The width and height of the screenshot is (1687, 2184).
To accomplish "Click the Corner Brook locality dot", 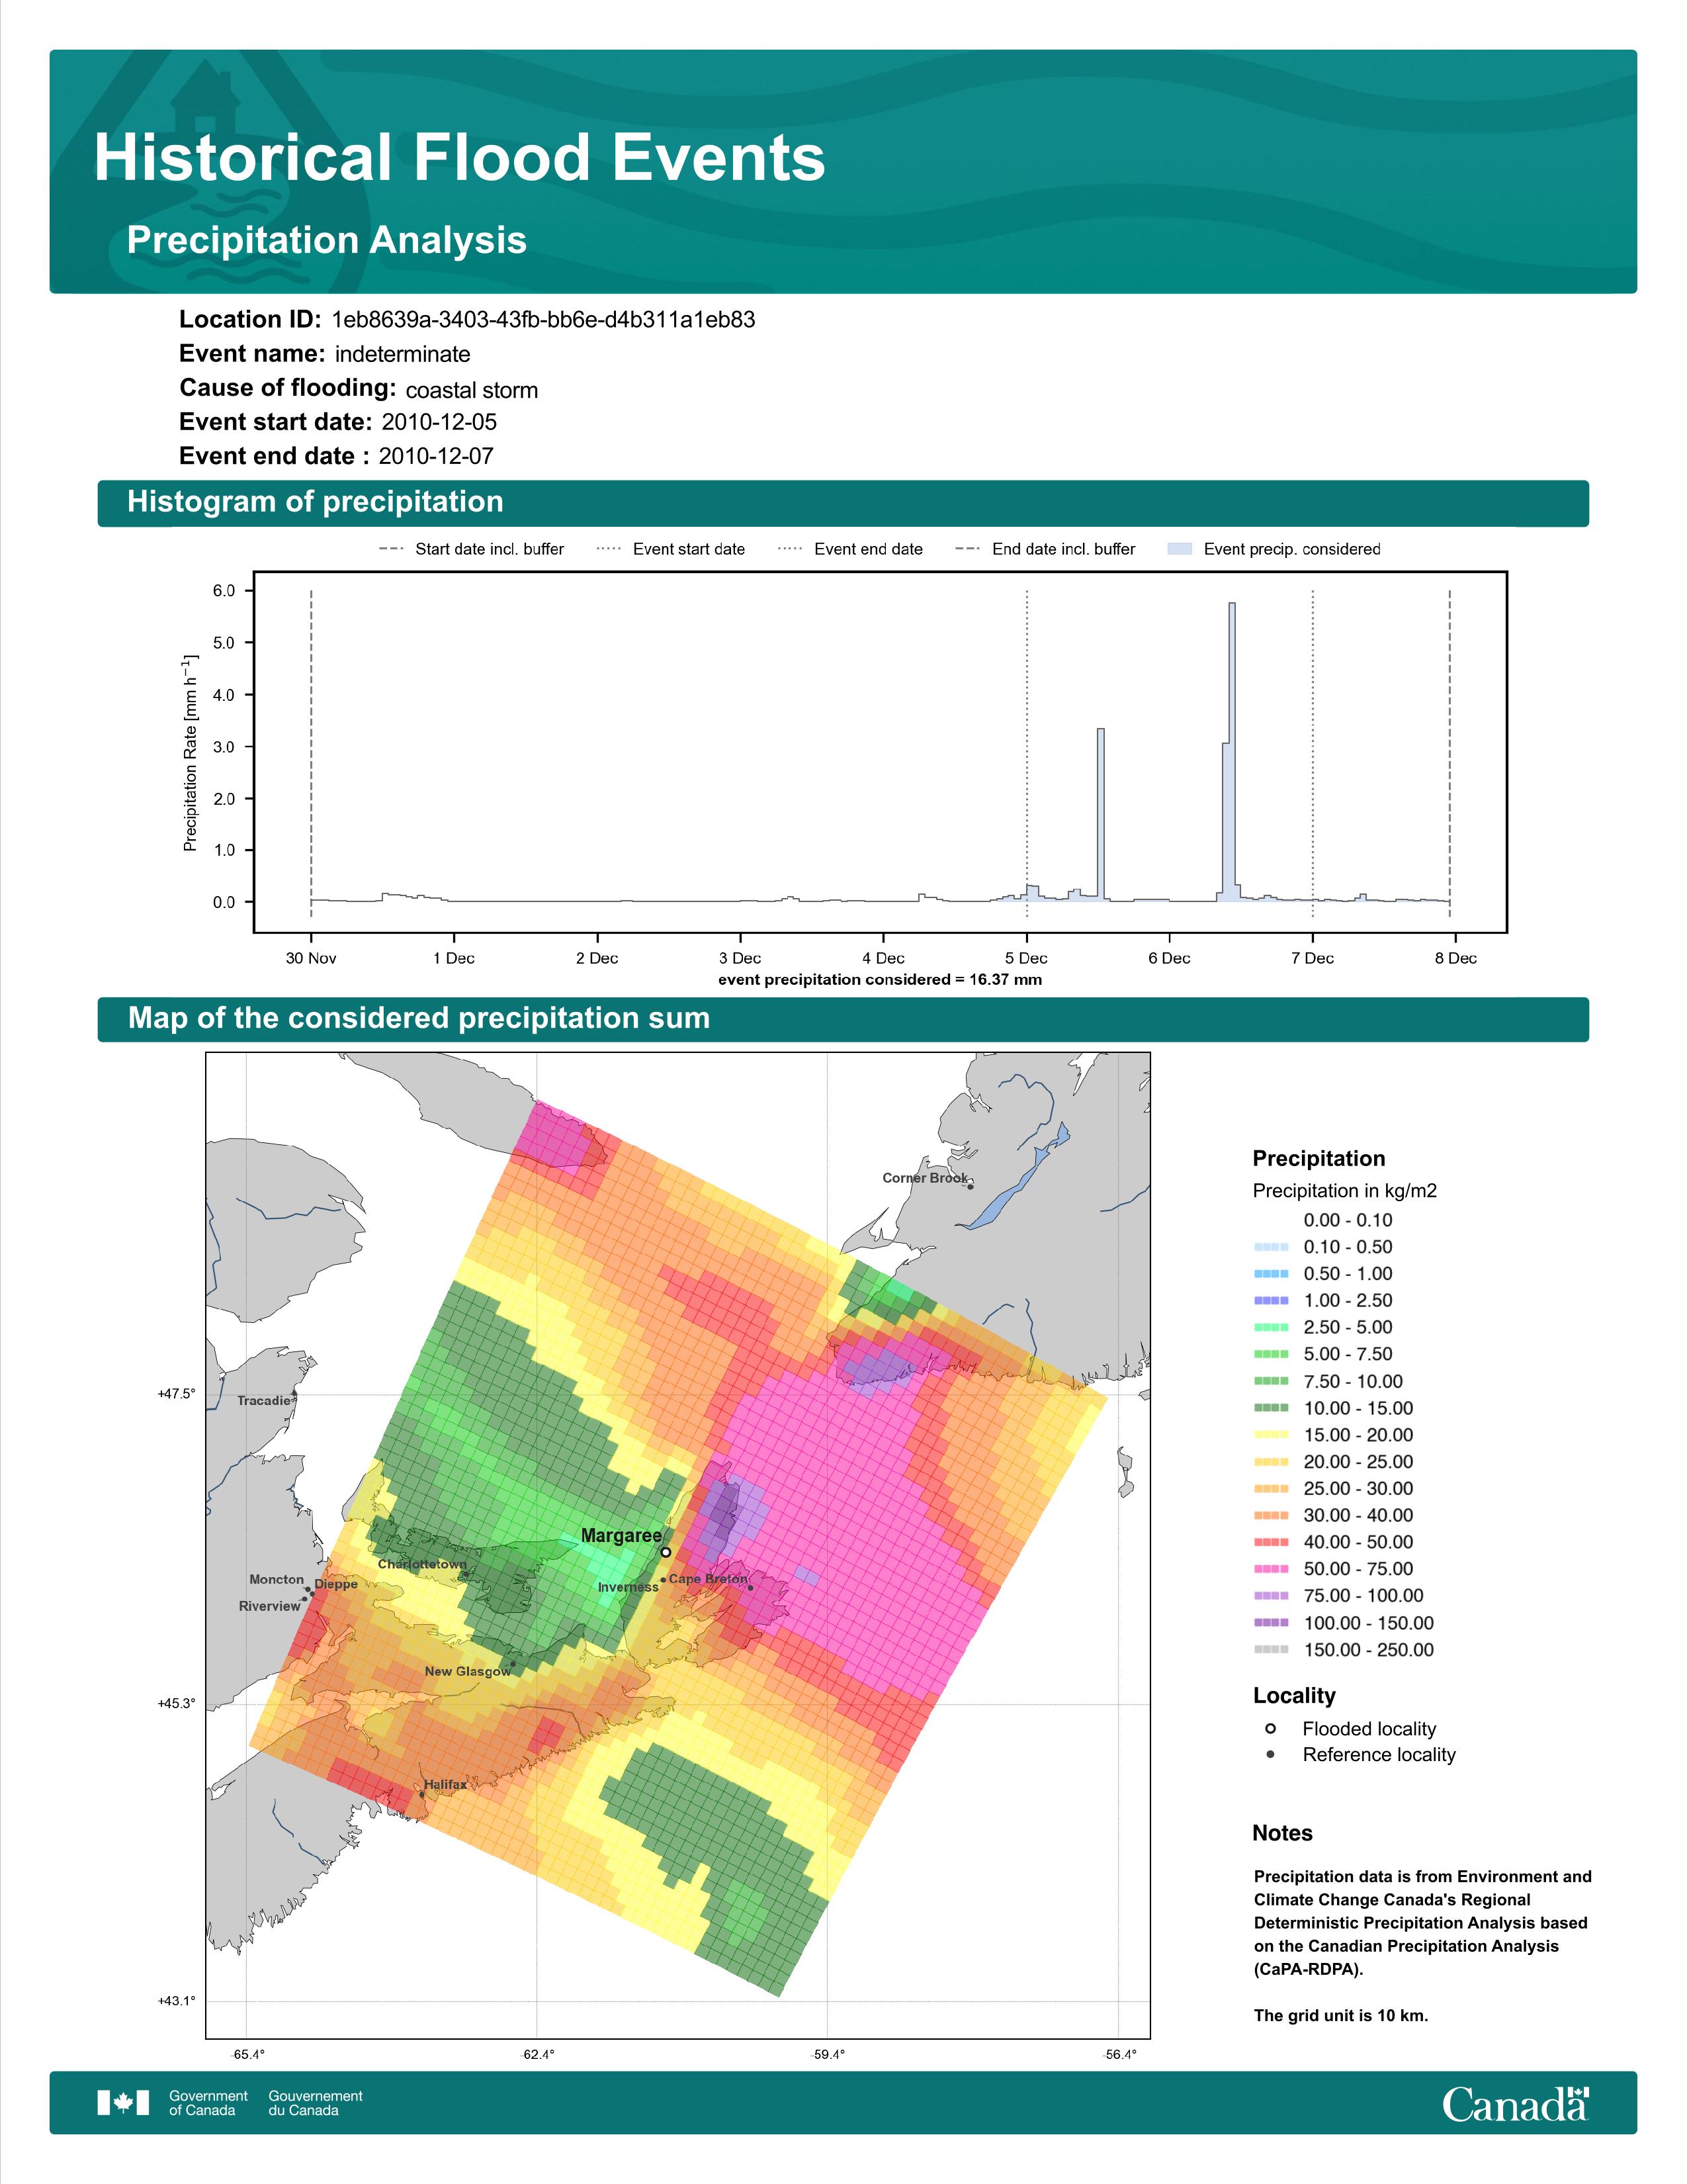I will pos(971,1187).
